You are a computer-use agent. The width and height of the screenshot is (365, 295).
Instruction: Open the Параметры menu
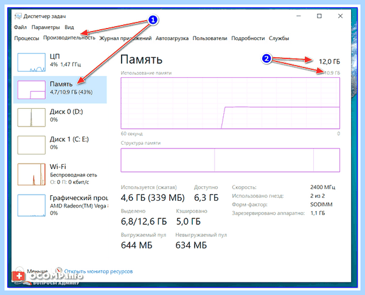coord(46,27)
